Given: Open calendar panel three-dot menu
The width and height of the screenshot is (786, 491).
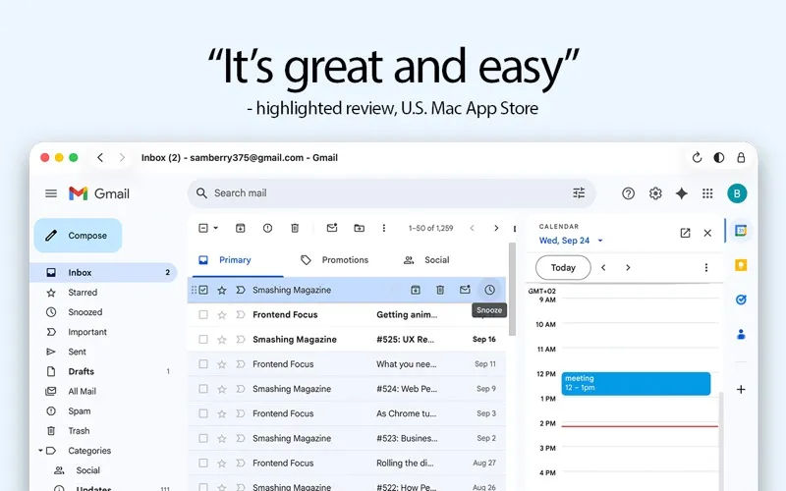Looking at the screenshot, I should (706, 267).
